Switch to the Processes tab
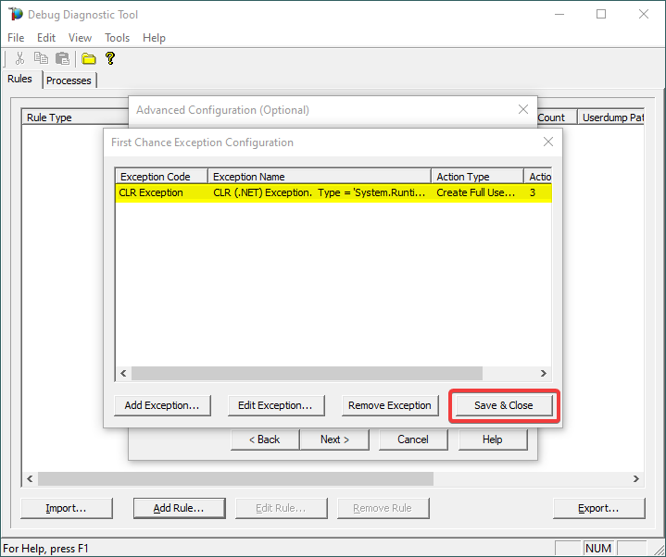Screen dimensions: 666x557 click(x=69, y=80)
